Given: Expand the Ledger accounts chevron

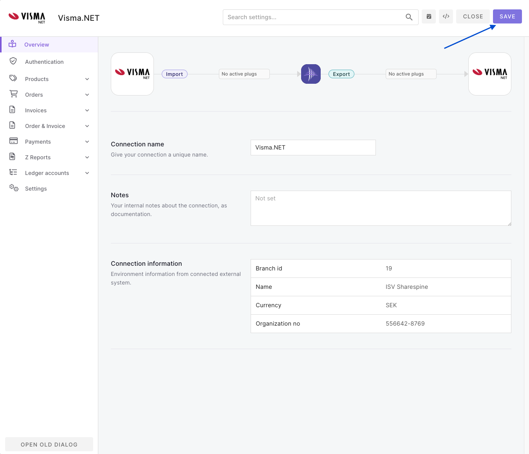Looking at the screenshot, I should [87, 173].
